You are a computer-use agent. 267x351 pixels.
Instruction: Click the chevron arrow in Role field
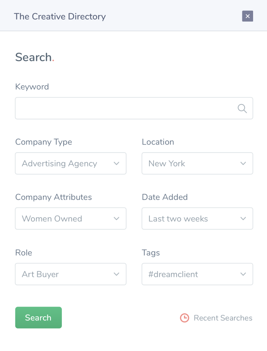[116, 274]
